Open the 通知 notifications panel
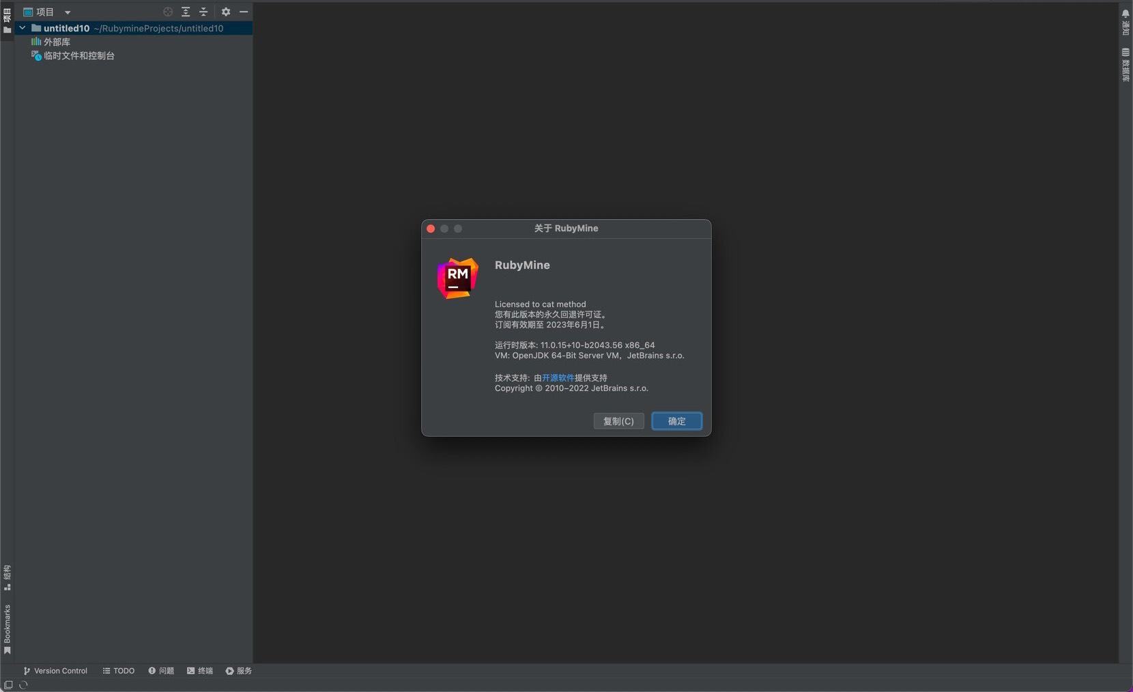 pyautogui.click(x=1125, y=22)
